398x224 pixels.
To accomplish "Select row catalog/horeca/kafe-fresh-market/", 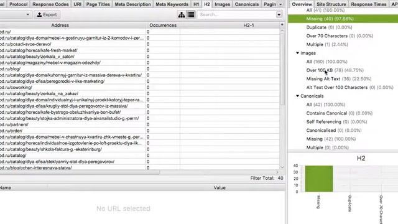I will pos(139,50).
